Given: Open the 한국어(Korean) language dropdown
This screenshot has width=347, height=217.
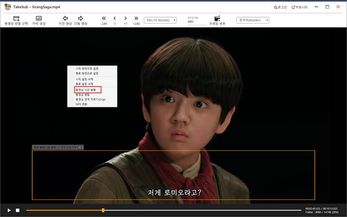Looking at the screenshot, I should pyautogui.click(x=253, y=20).
